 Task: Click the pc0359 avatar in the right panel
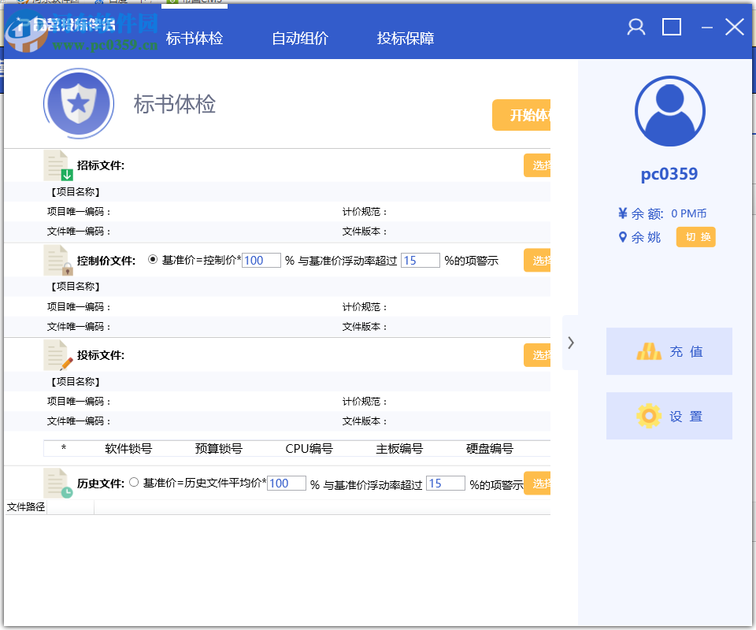[x=669, y=111]
